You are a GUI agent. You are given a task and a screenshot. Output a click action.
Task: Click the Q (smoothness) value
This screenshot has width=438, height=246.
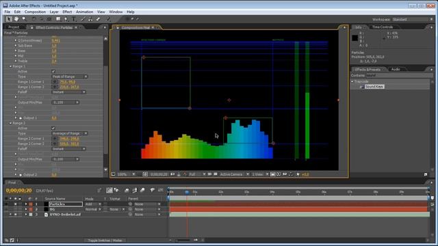(x=56, y=40)
